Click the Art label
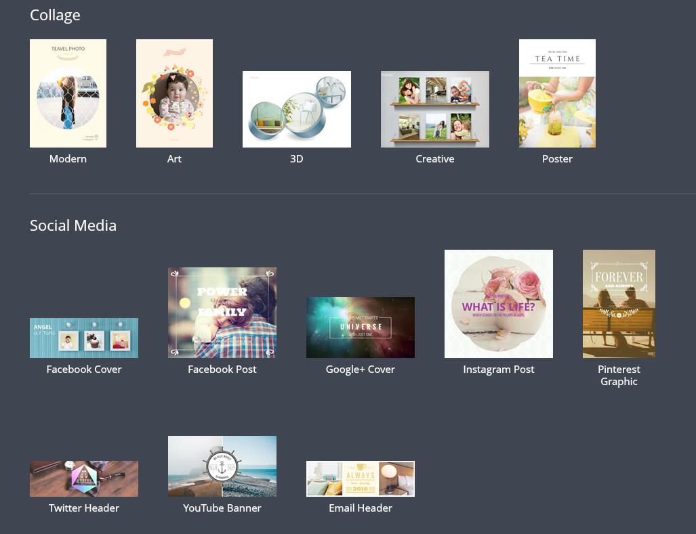696x534 pixels. (x=174, y=158)
